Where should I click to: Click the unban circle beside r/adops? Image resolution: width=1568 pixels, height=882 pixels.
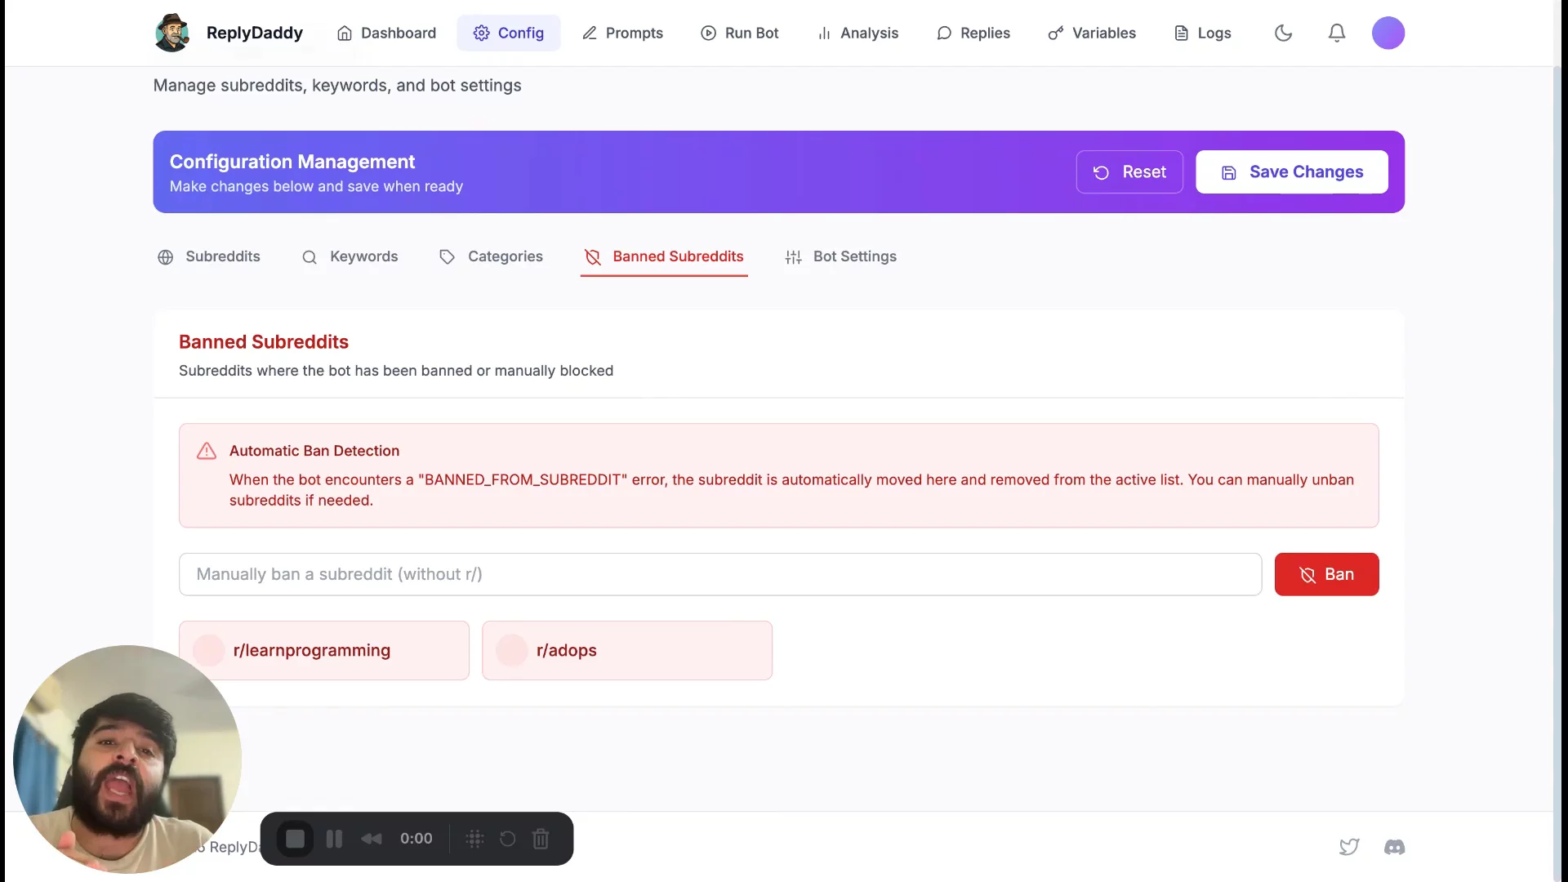click(x=512, y=650)
